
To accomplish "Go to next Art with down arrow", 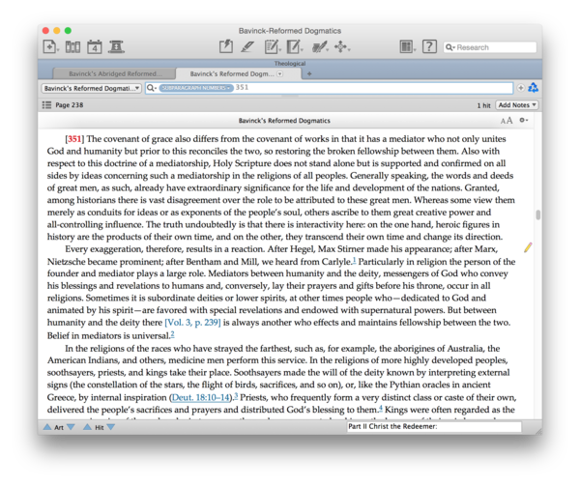I will coord(71,427).
